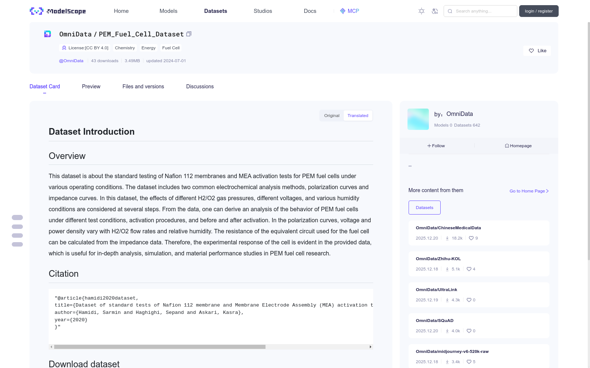Switch to the Preview tab

(91, 86)
